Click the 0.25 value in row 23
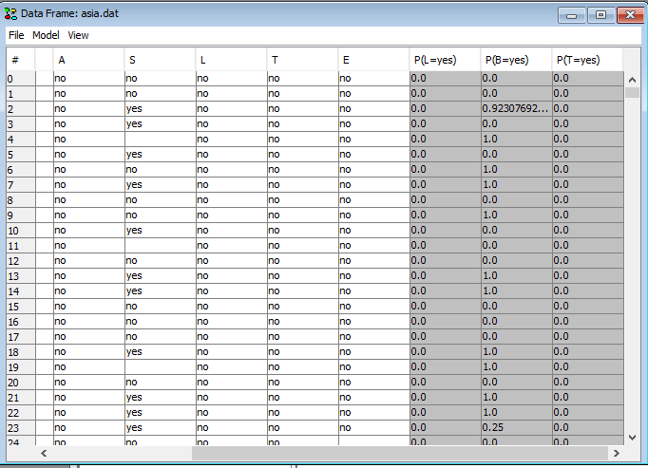 [x=516, y=427]
